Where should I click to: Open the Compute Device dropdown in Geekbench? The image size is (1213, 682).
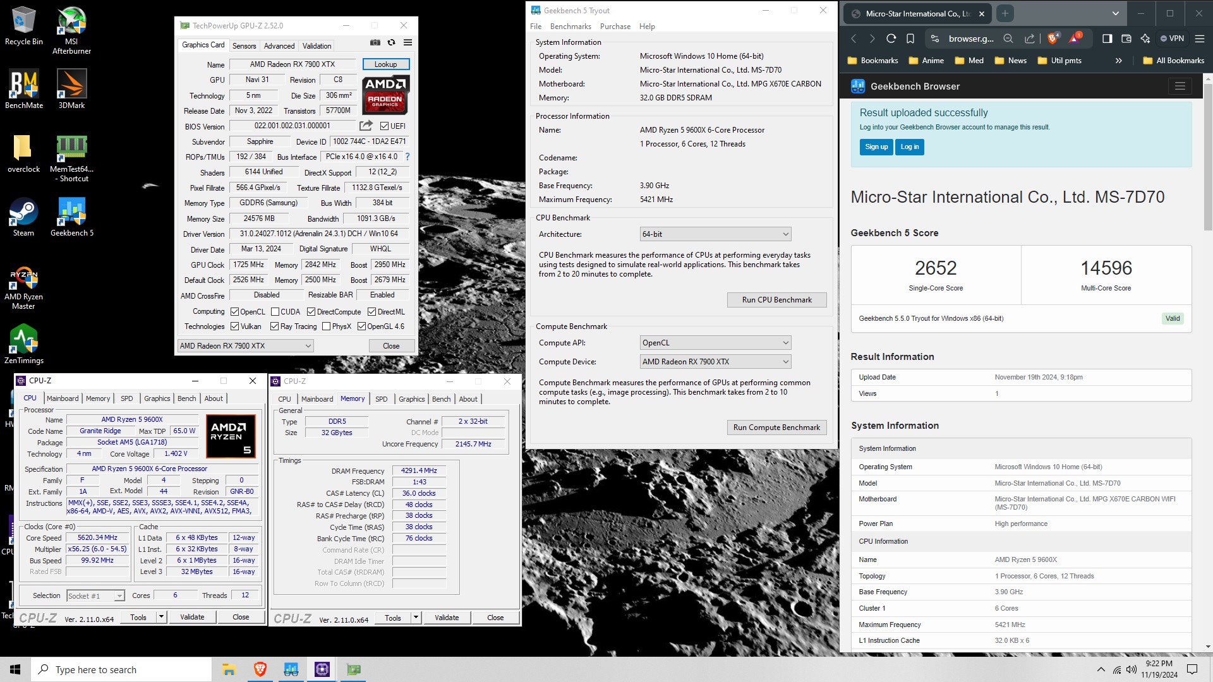(715, 362)
